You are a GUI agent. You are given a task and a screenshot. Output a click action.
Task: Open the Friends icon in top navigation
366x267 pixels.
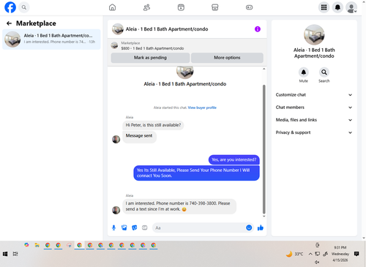click(x=146, y=7)
